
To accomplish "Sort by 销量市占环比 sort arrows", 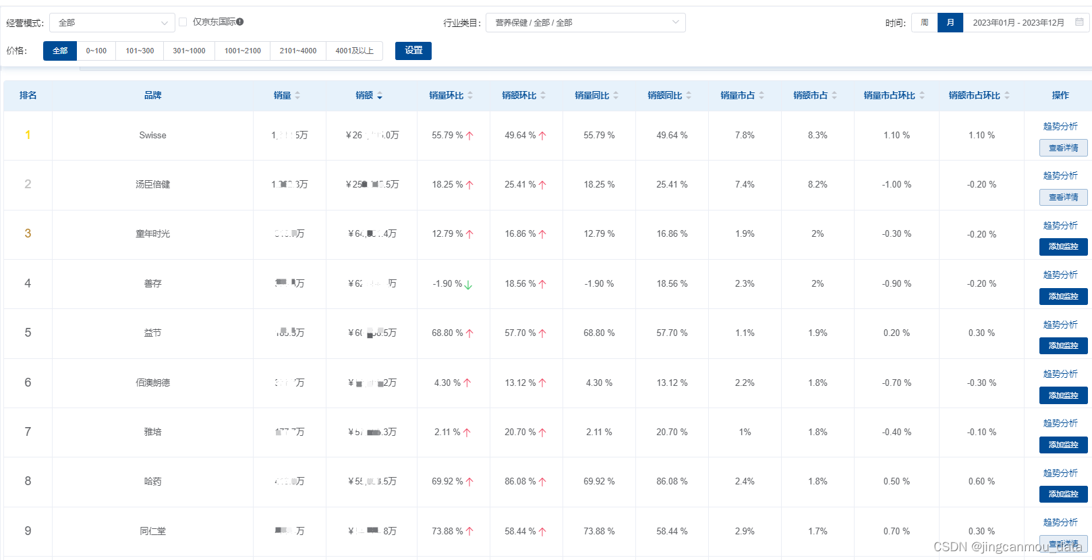I will coord(922,96).
